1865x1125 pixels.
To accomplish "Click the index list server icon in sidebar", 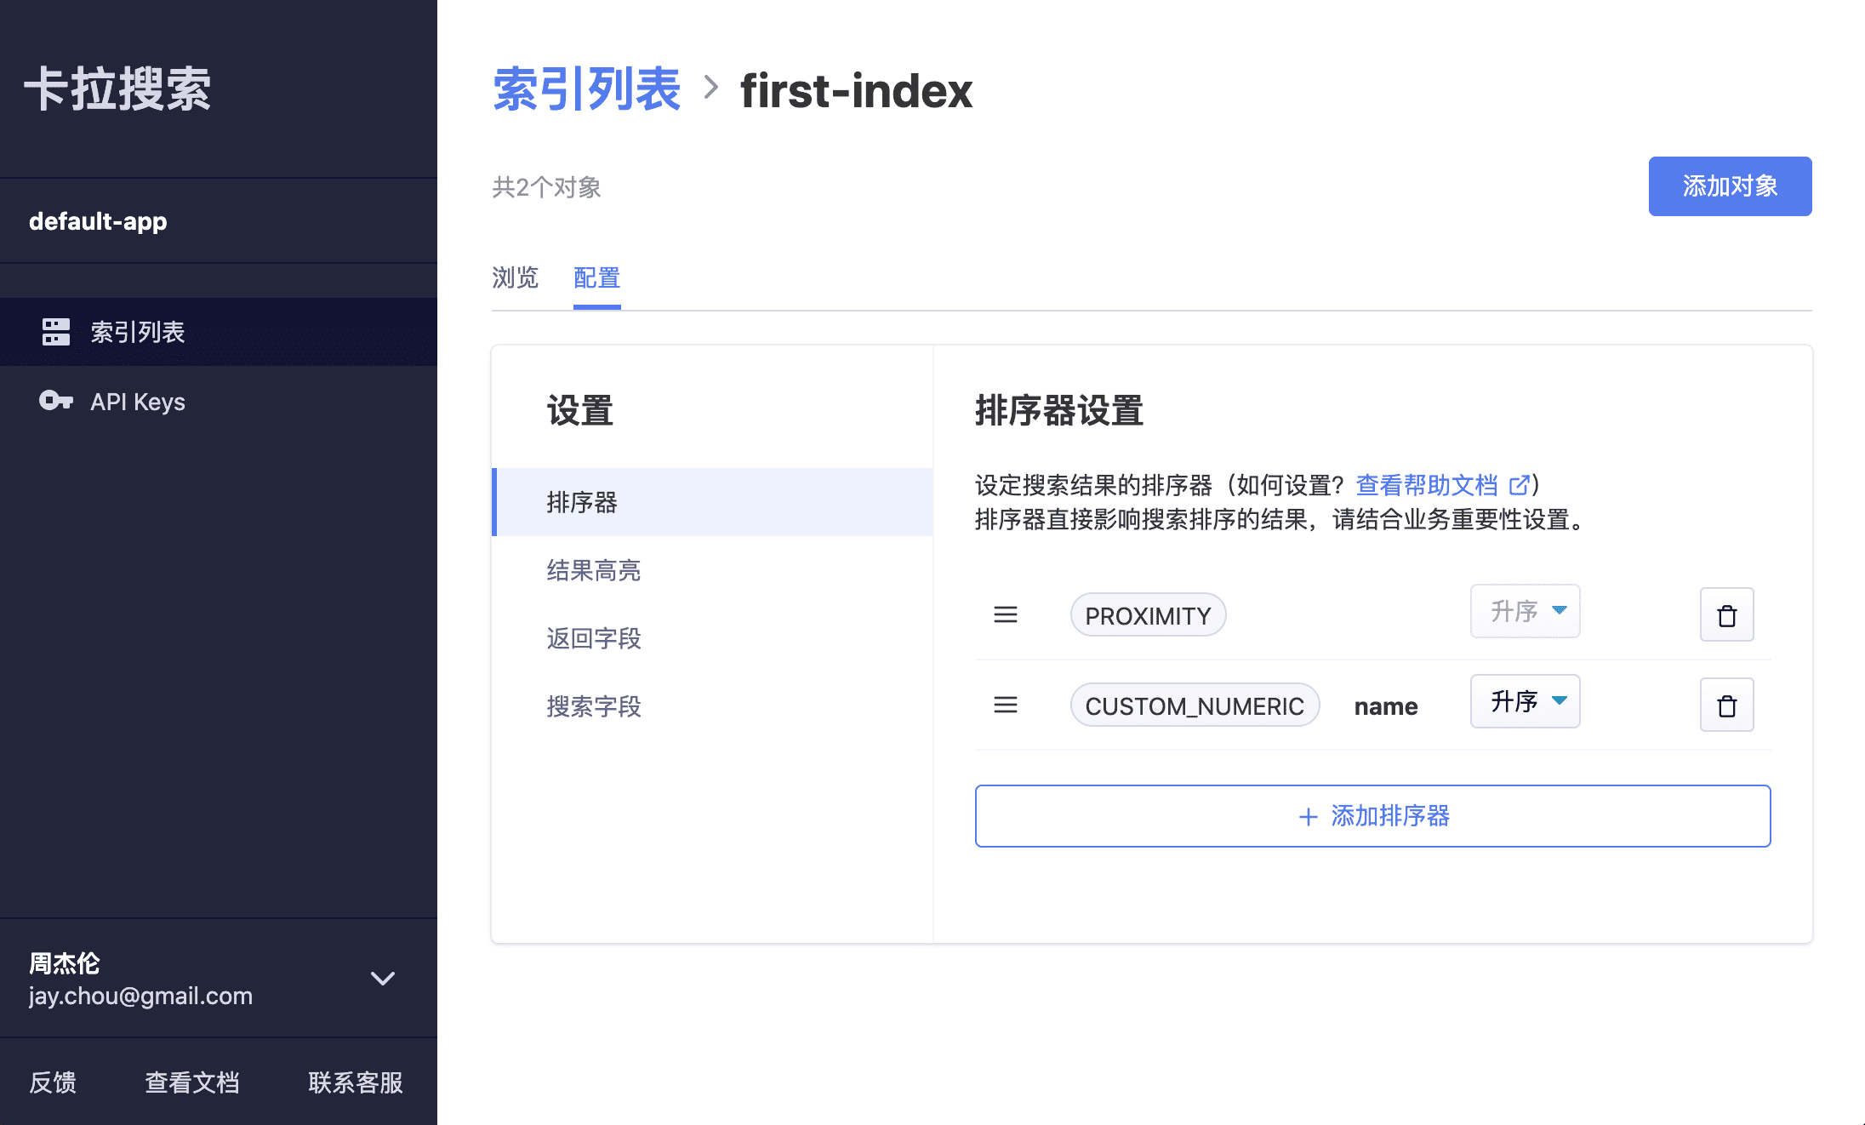I will pos(56,332).
